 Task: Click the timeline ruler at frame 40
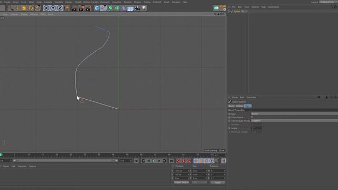pyautogui.click(x=113, y=155)
